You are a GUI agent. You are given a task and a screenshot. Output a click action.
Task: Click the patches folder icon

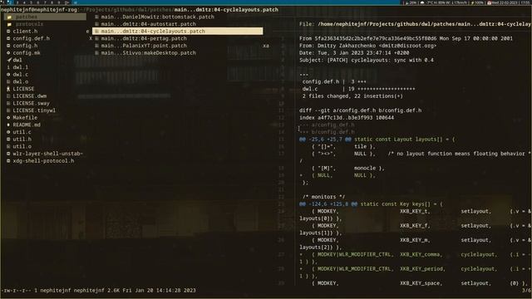[x=9, y=17]
